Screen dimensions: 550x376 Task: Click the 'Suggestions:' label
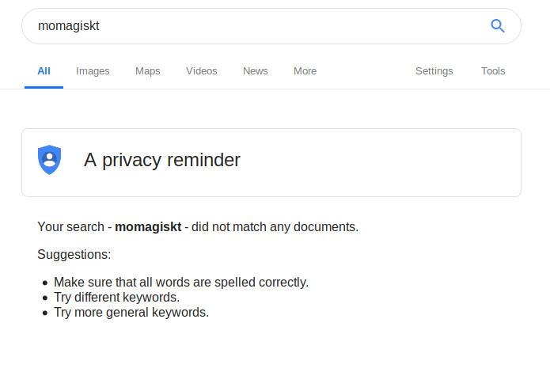pyautogui.click(x=74, y=255)
